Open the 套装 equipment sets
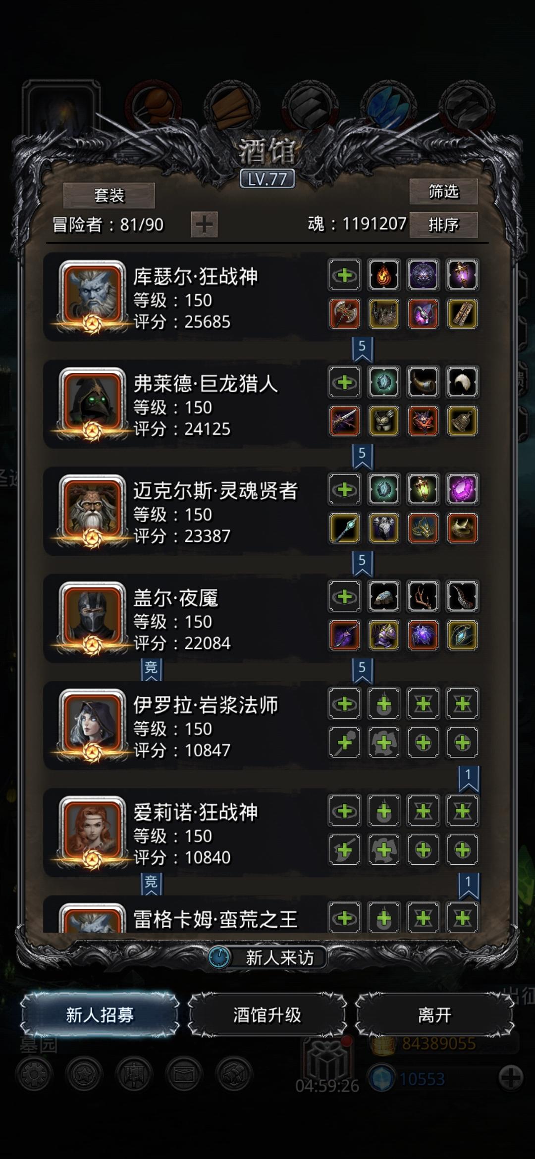 tap(109, 195)
